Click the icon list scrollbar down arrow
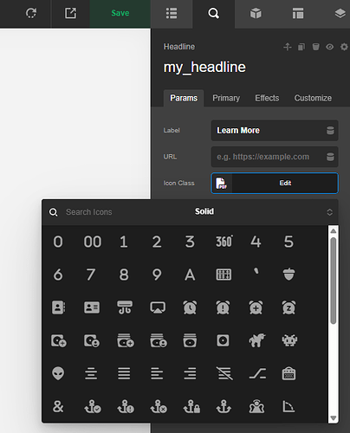The width and height of the screenshot is (350, 433). pos(334,417)
